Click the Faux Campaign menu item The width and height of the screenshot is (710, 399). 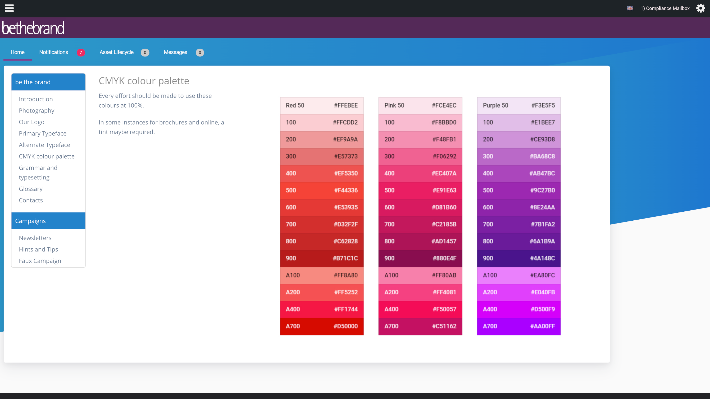coord(40,261)
